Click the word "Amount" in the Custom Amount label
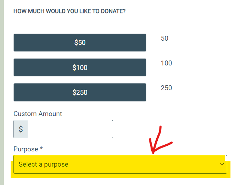The image size is (247, 185). click(51, 114)
